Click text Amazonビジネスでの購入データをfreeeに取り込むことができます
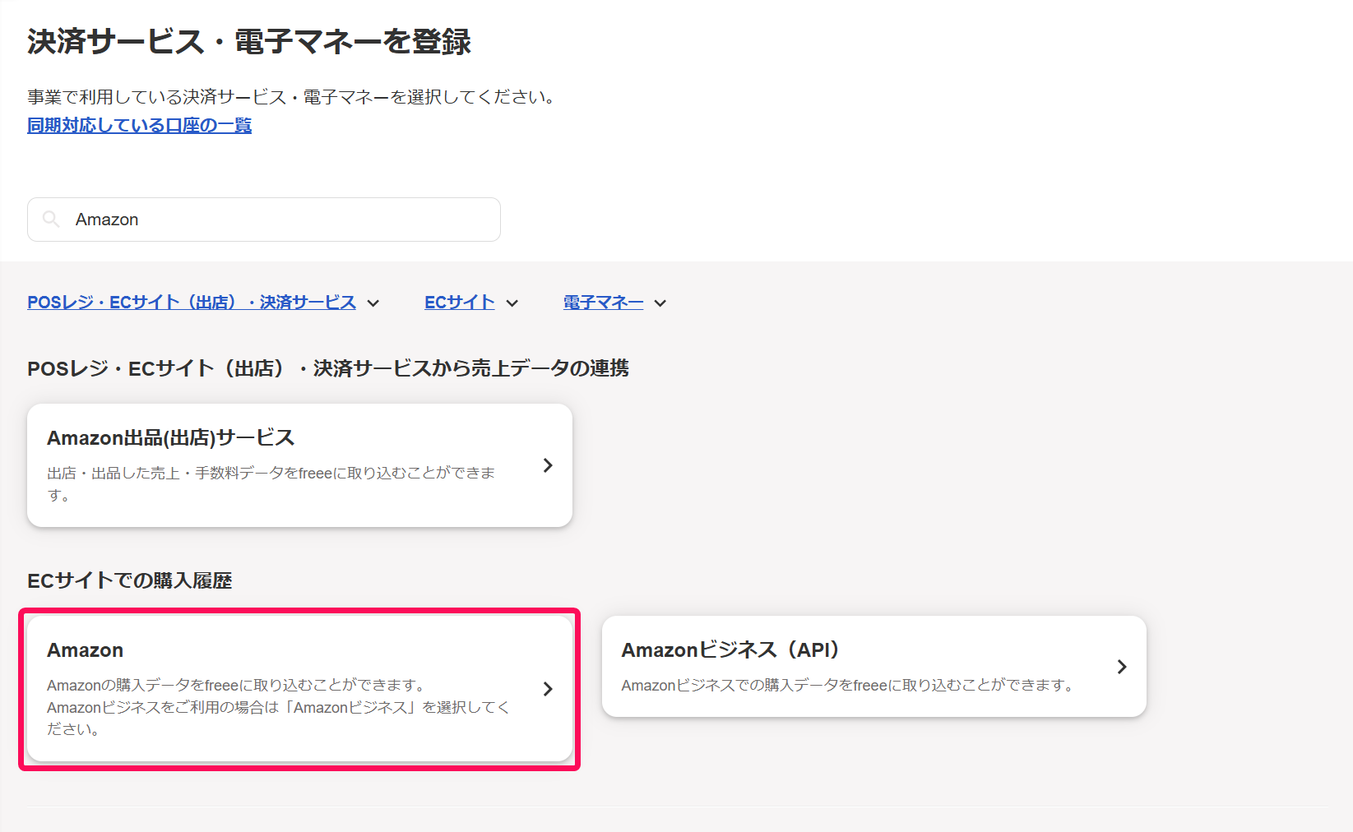Image resolution: width=1353 pixels, height=832 pixels. click(847, 685)
